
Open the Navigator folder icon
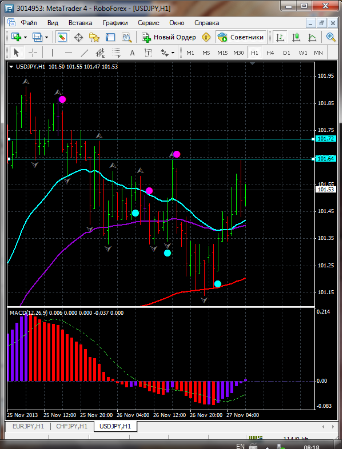point(94,37)
